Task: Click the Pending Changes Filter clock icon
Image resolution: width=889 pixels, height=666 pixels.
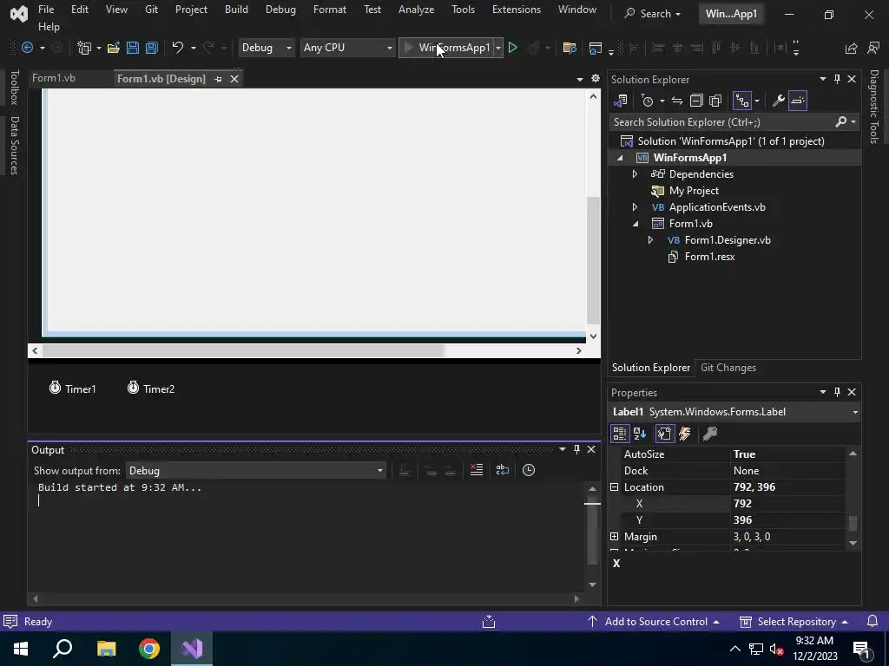Action: coord(647,101)
